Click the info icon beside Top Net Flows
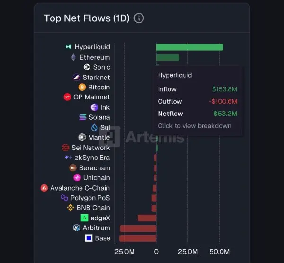The height and width of the screenshot is (263, 284). (139, 18)
